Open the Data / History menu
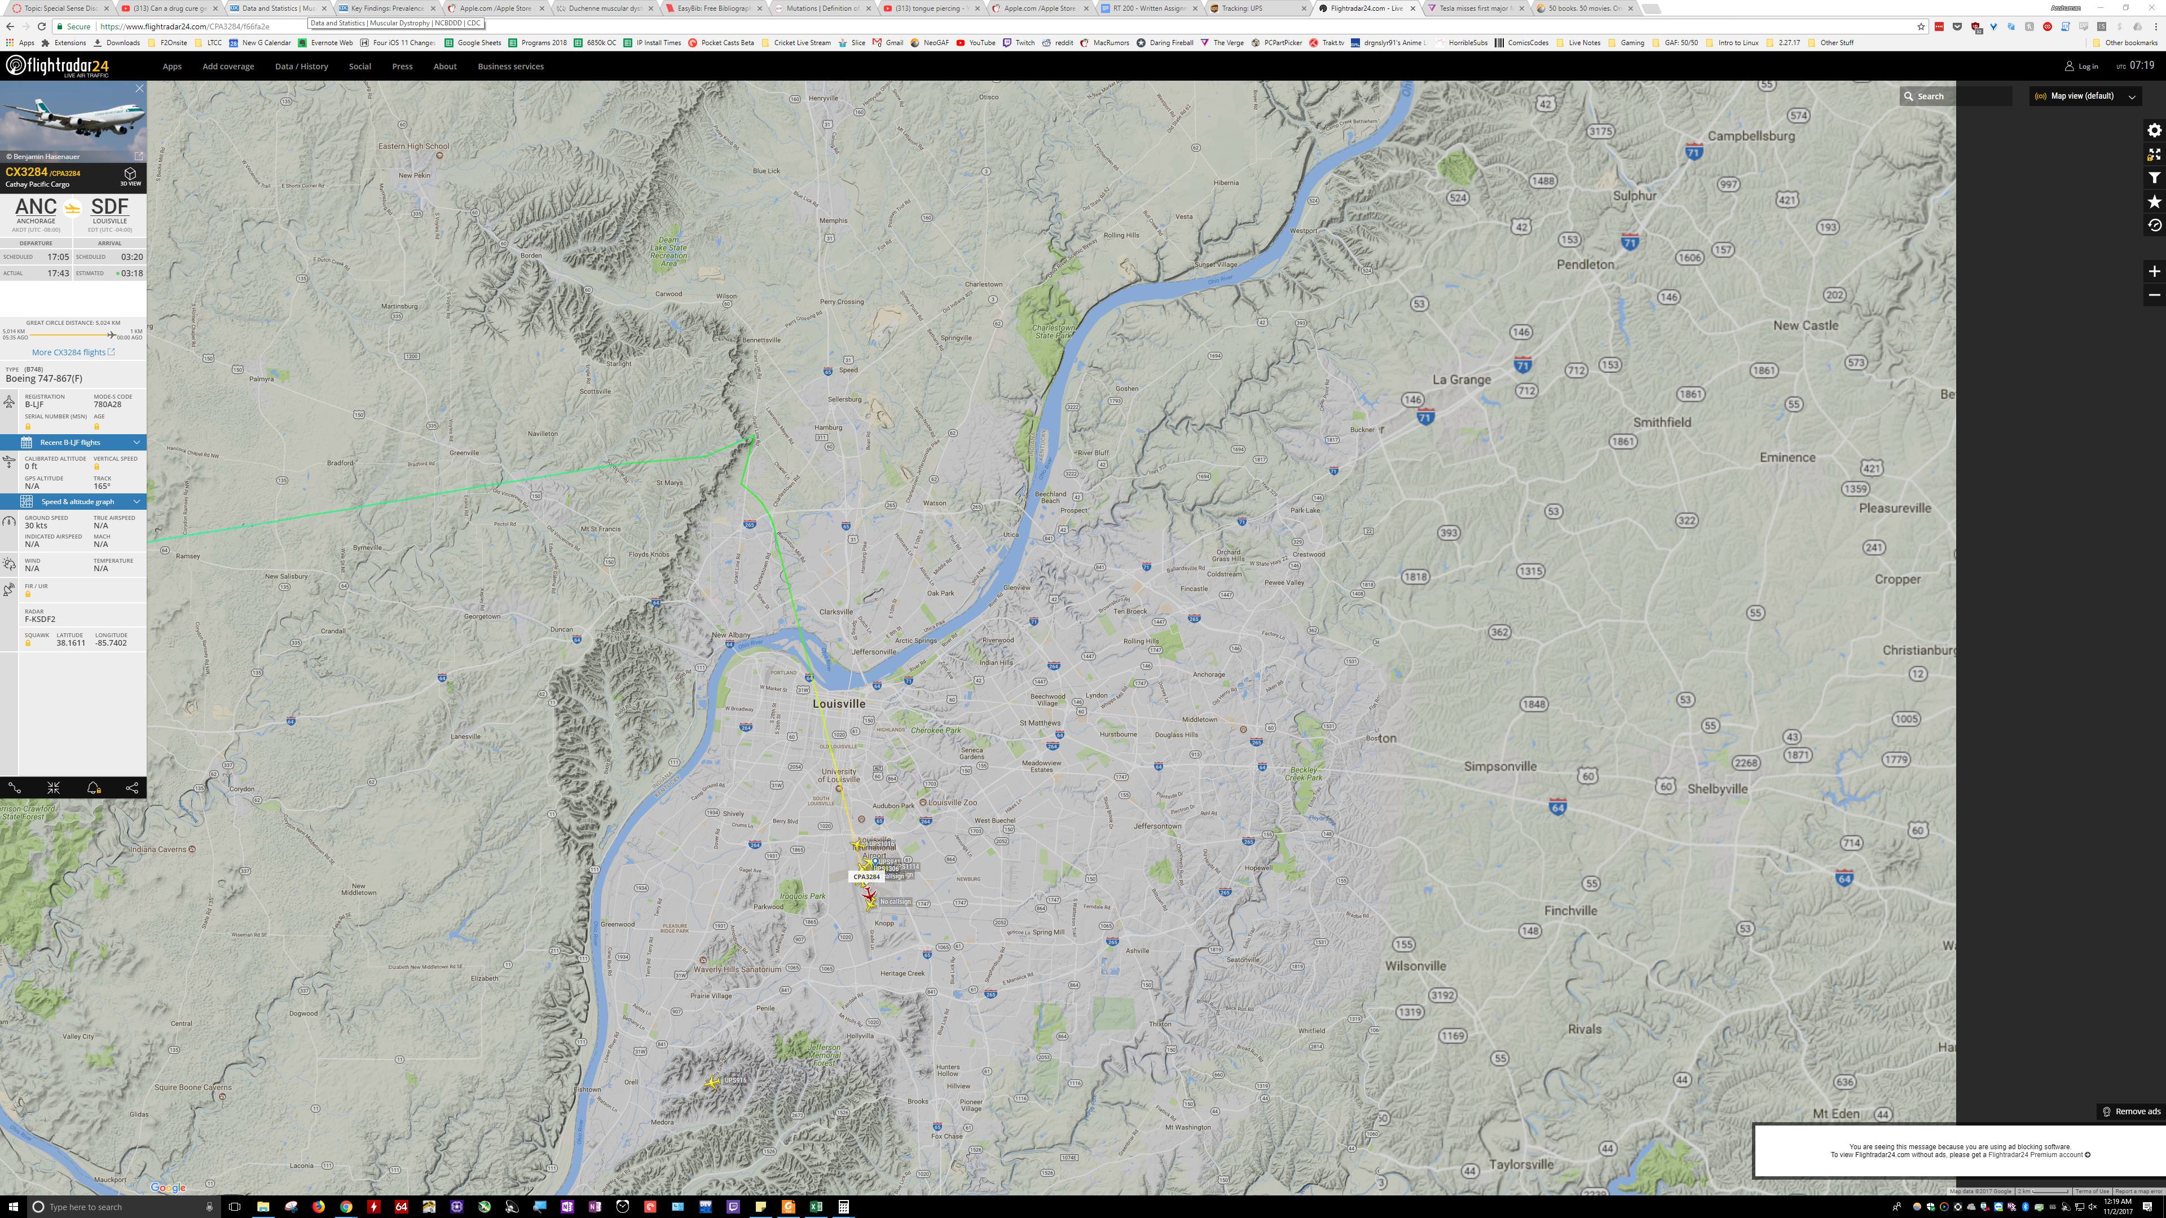The height and width of the screenshot is (1218, 2166). (301, 67)
